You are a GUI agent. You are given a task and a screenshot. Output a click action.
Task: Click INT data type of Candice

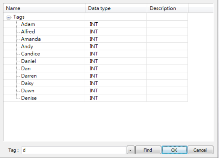[x=93, y=54]
